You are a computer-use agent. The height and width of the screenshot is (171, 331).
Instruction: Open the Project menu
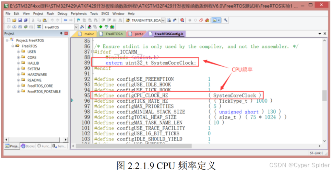coord(38,13)
